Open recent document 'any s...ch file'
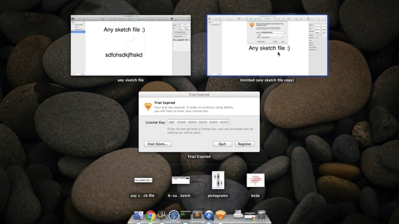 tap(143, 180)
